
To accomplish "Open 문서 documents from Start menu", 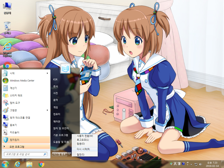I will [55, 86].
